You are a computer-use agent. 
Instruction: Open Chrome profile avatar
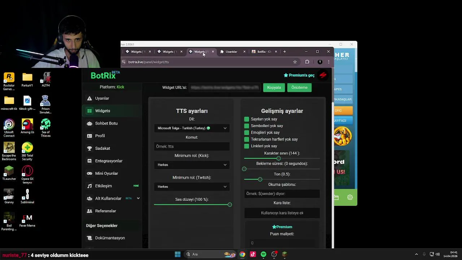point(320,62)
